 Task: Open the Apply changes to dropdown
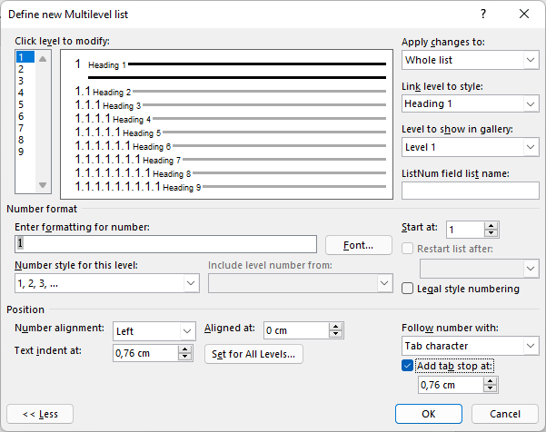coord(470,60)
